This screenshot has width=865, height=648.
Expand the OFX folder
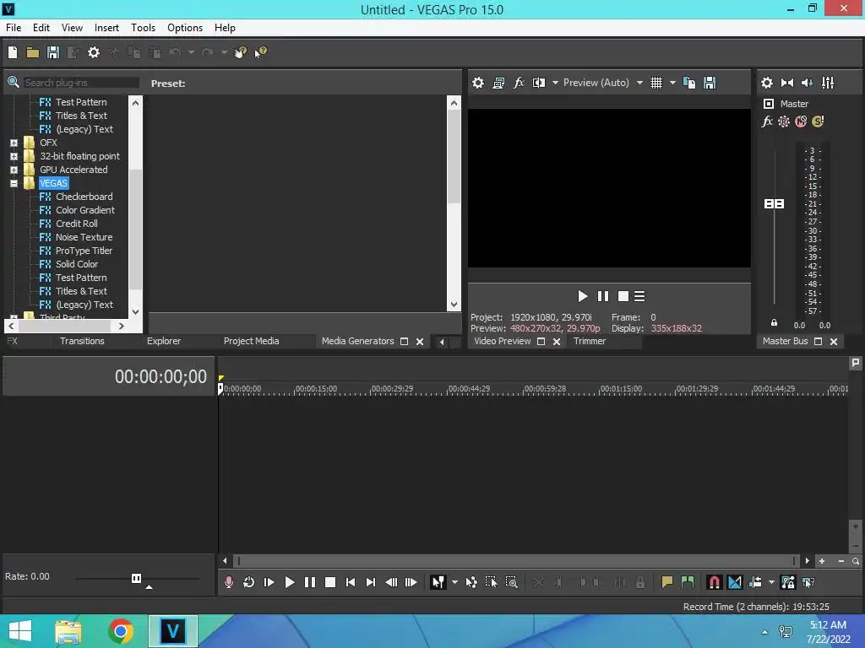click(x=14, y=143)
